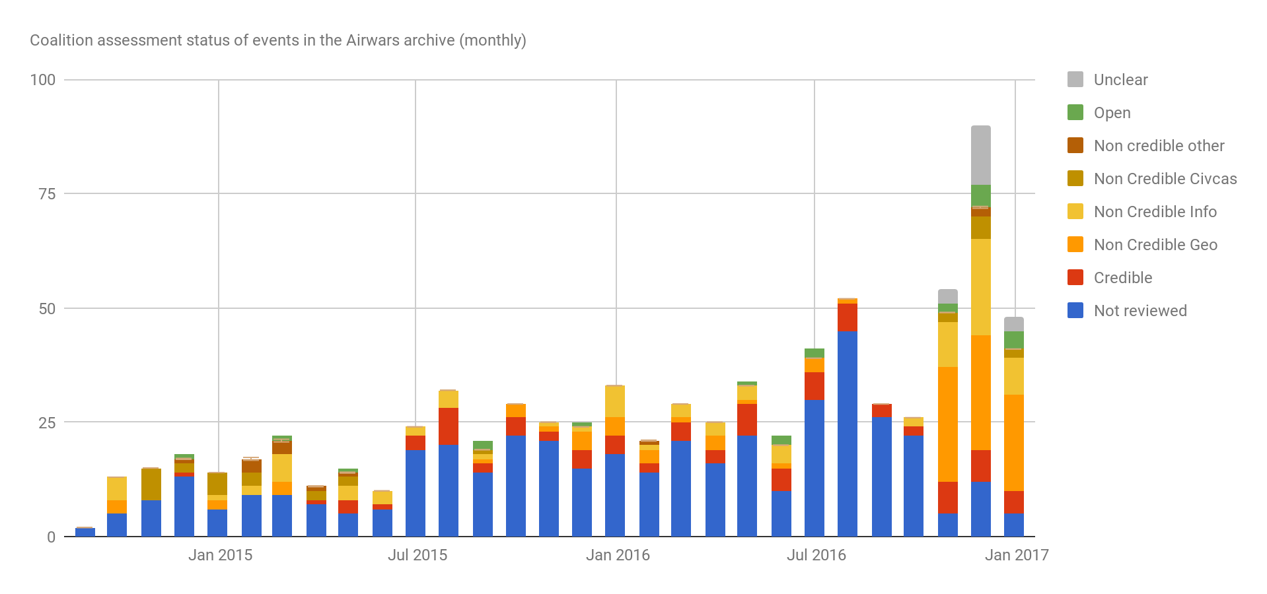Image resolution: width=1267 pixels, height=594 pixels.
Task: Select the brown Non credible other swatch
Action: pyautogui.click(x=1075, y=146)
